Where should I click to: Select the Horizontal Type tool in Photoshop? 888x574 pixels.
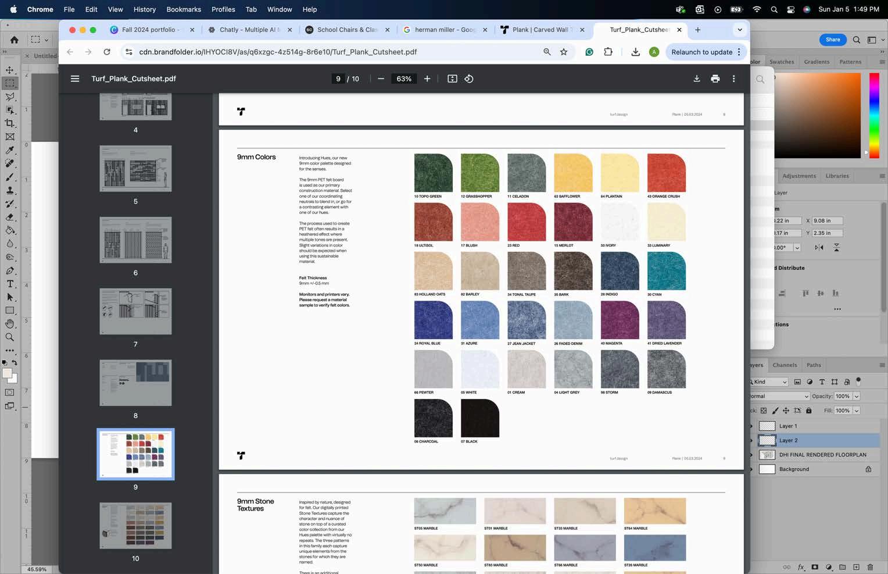10,284
